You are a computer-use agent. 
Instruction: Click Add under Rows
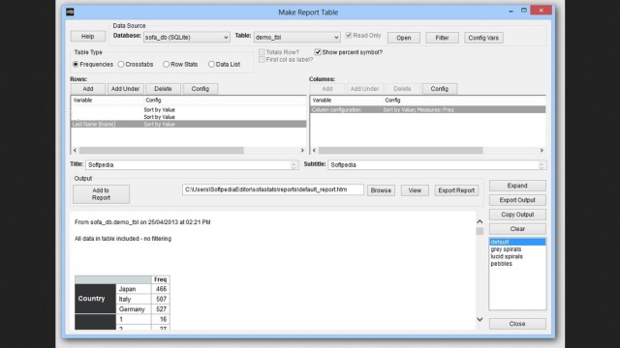(88, 89)
